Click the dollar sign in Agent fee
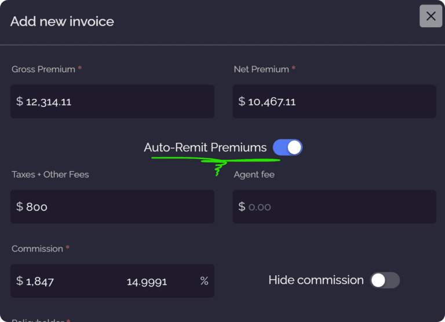Screen dimensions: 445x322 (x=242, y=206)
